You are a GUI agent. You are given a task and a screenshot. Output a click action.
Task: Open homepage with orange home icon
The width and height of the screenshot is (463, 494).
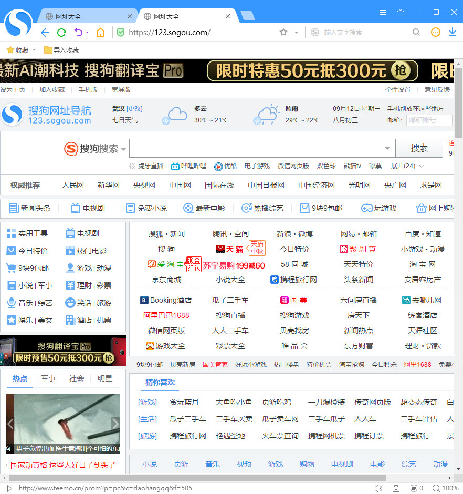100,32
